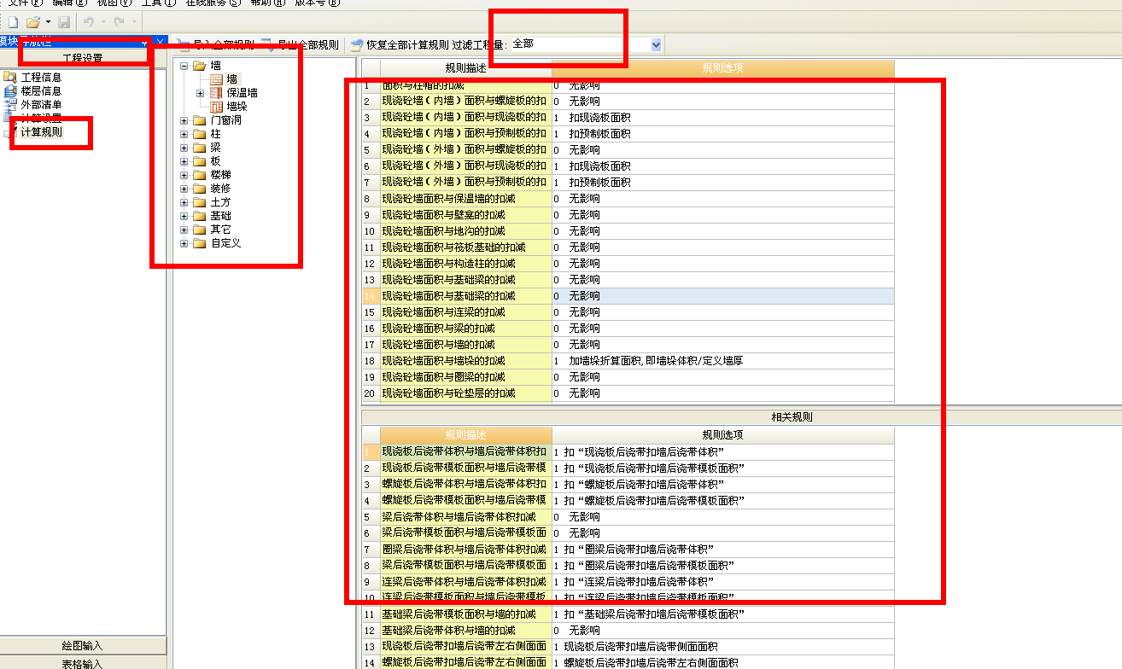Expand the 柱 folder
The width and height of the screenshot is (1122, 669).
[184, 134]
